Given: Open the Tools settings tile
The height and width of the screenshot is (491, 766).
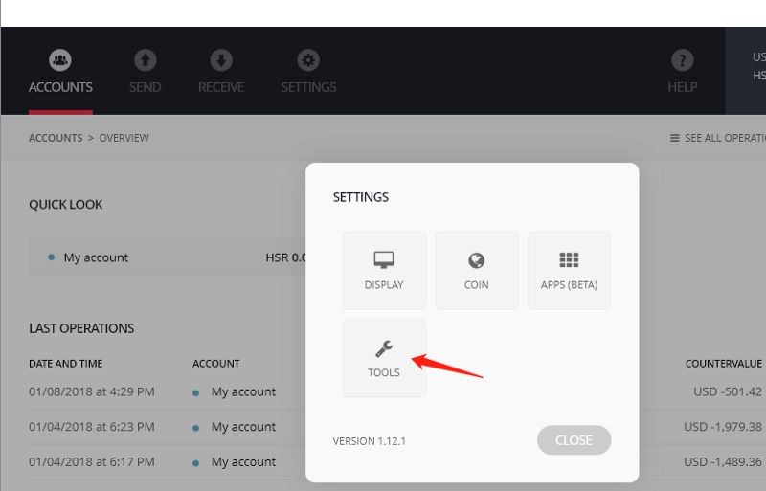Looking at the screenshot, I should pyautogui.click(x=384, y=358).
